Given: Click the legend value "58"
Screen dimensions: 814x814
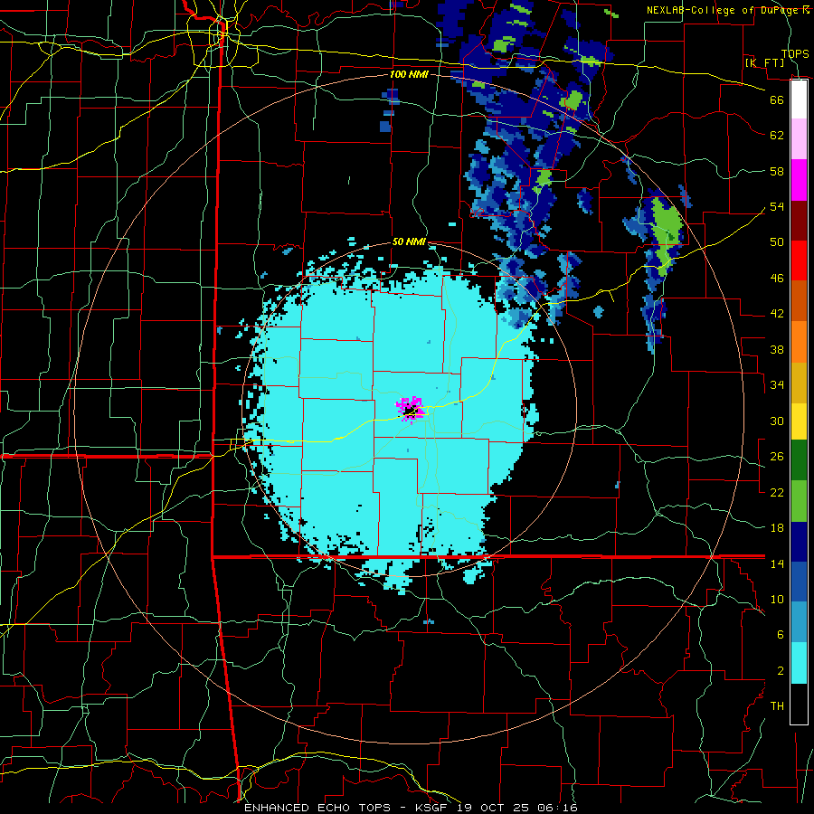Looking at the screenshot, I should click(x=777, y=171).
